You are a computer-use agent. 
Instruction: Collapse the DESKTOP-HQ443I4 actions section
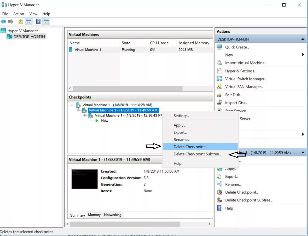(x=303, y=39)
